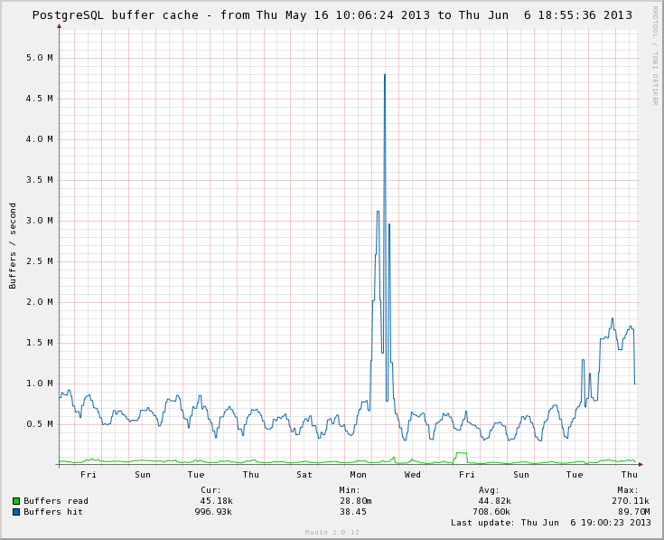Select the Buffers hit legend label
This screenshot has height=540, width=664.
click(53, 511)
